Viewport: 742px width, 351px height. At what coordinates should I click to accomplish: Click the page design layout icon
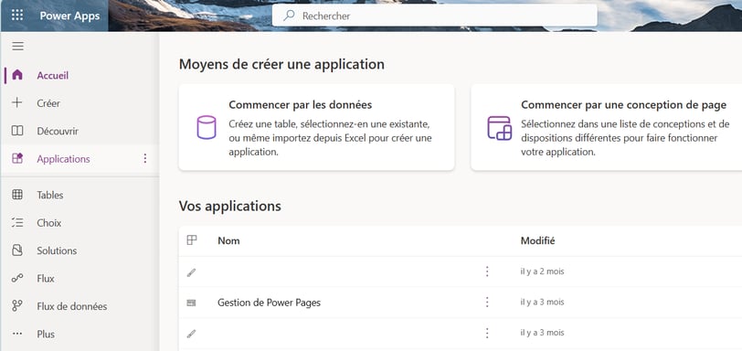pyautogui.click(x=499, y=128)
